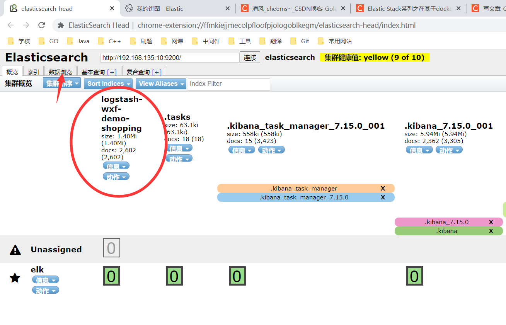Click the .kibana_task_manager_7.15.0_001 index title
Viewport: 506px width, 325px height.
click(x=306, y=126)
